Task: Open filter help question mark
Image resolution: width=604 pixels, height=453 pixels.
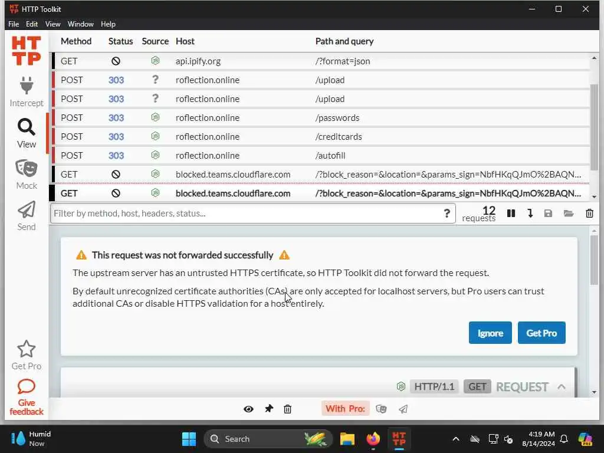Action: coord(447,214)
